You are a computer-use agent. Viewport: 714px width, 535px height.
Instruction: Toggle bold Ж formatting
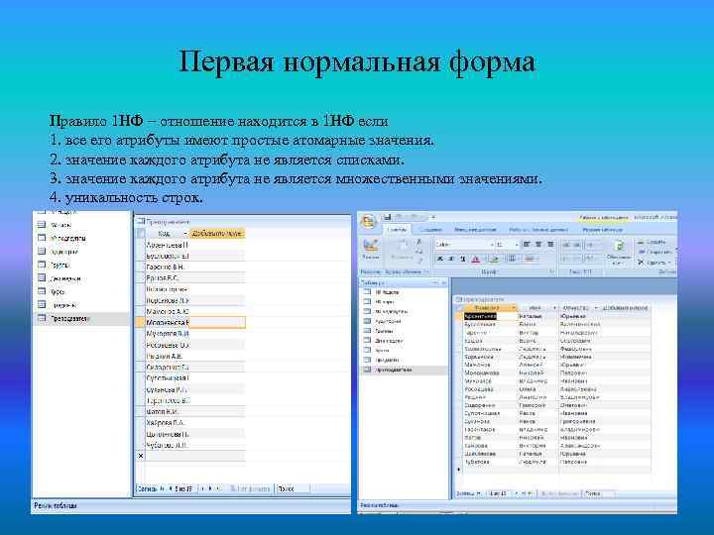point(440,259)
